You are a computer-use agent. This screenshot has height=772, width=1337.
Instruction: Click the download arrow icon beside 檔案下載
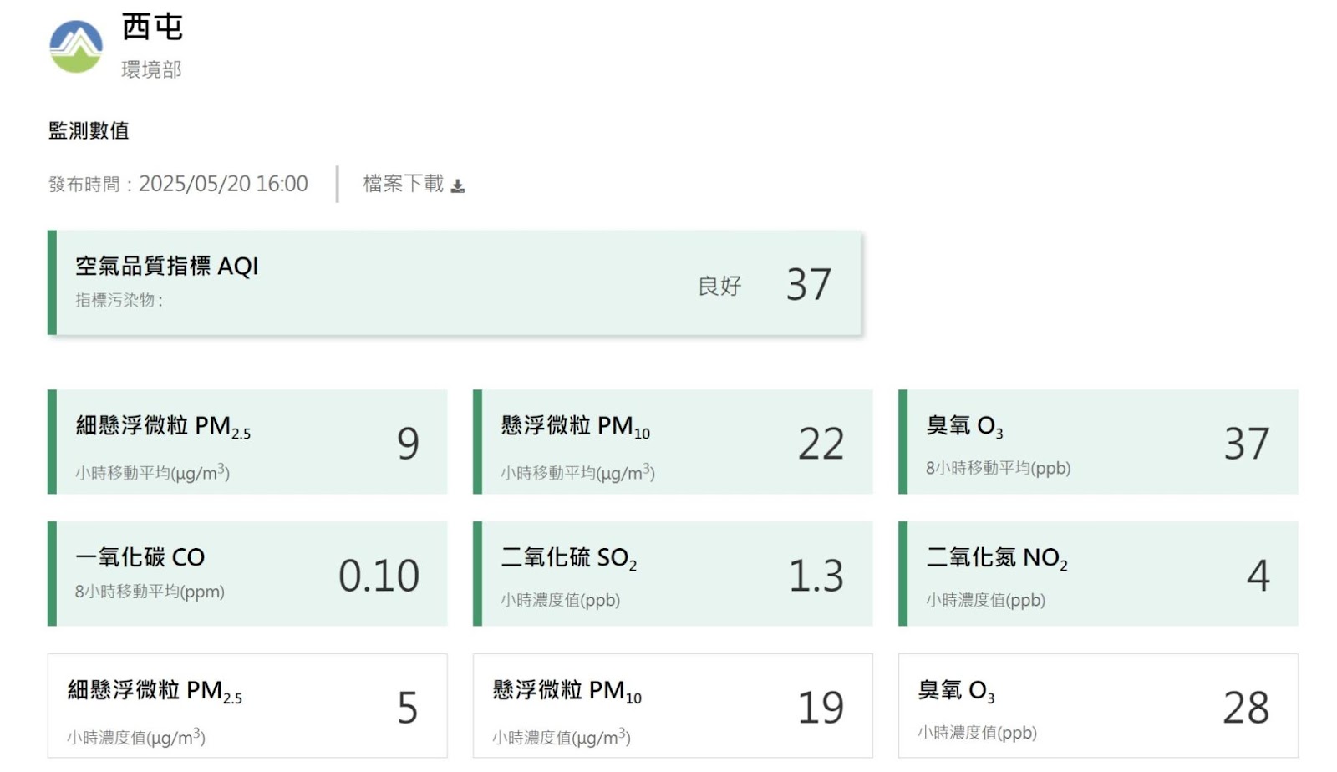point(457,185)
